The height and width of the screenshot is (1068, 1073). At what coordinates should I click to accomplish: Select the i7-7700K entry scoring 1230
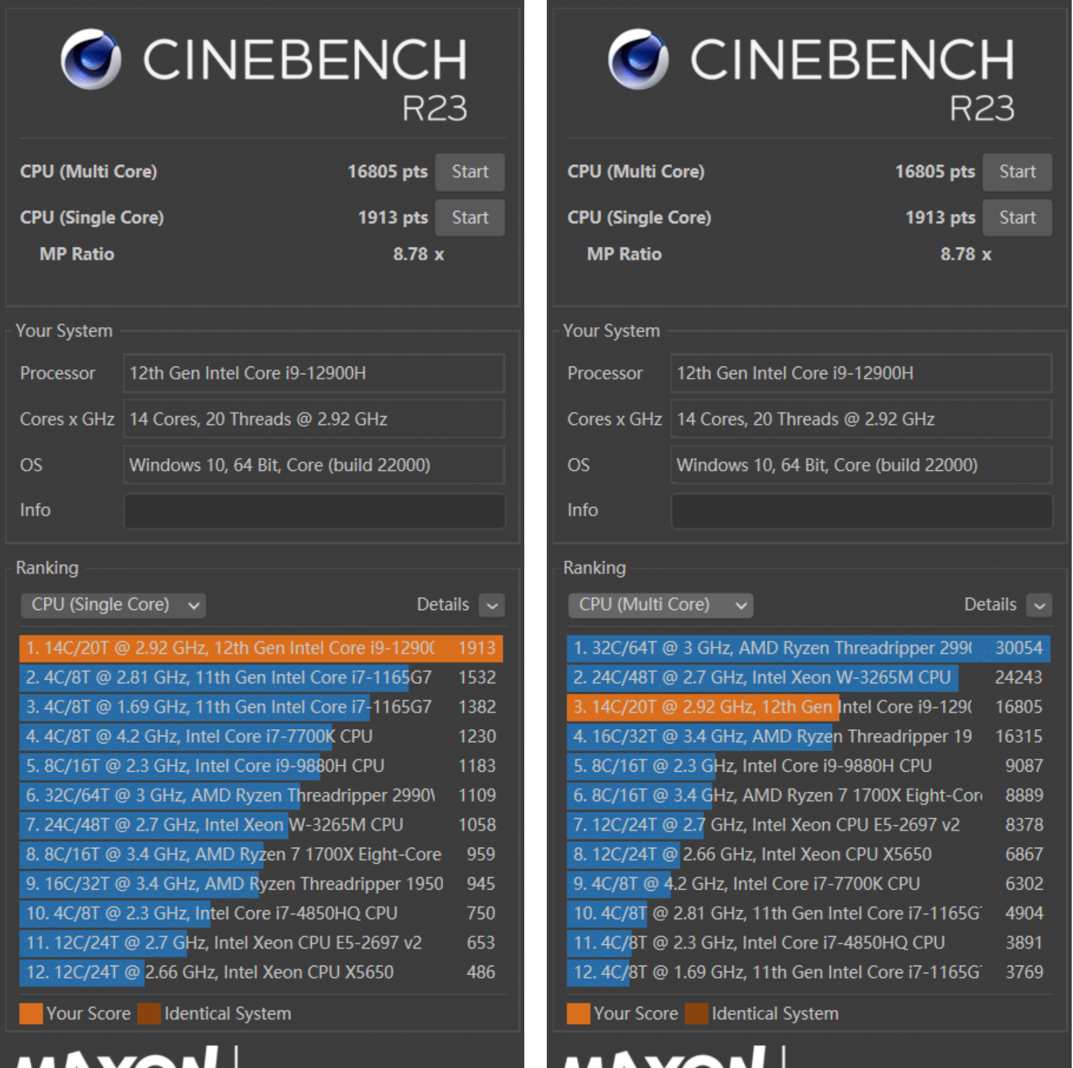[x=261, y=738]
